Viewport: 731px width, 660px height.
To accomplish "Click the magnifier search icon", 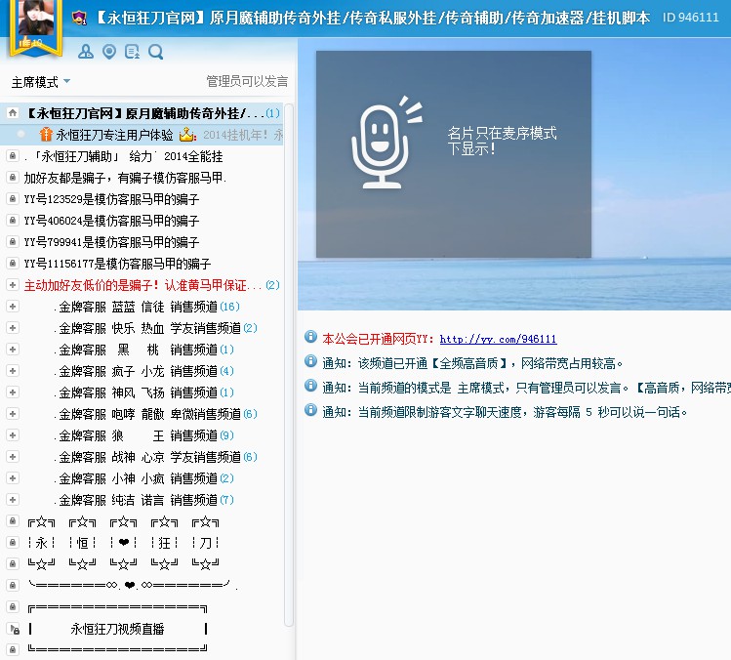I will (156, 52).
